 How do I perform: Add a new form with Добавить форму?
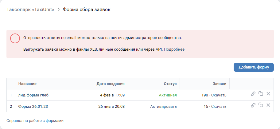click(x=254, y=67)
